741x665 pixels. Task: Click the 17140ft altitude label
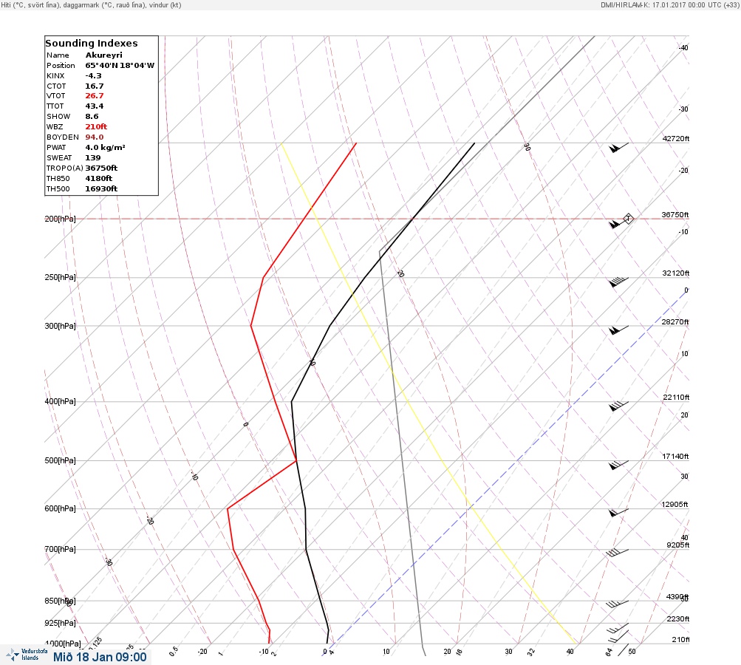pos(675,456)
